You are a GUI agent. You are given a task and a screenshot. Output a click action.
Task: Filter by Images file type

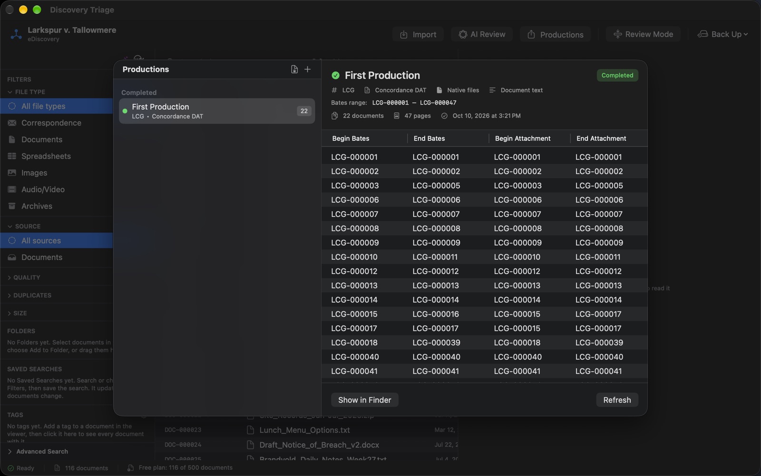57,173
